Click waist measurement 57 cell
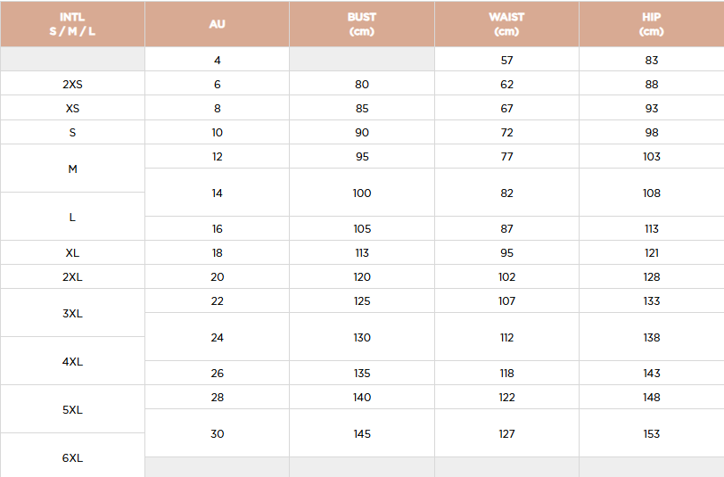The width and height of the screenshot is (724, 477). pyautogui.click(x=506, y=60)
